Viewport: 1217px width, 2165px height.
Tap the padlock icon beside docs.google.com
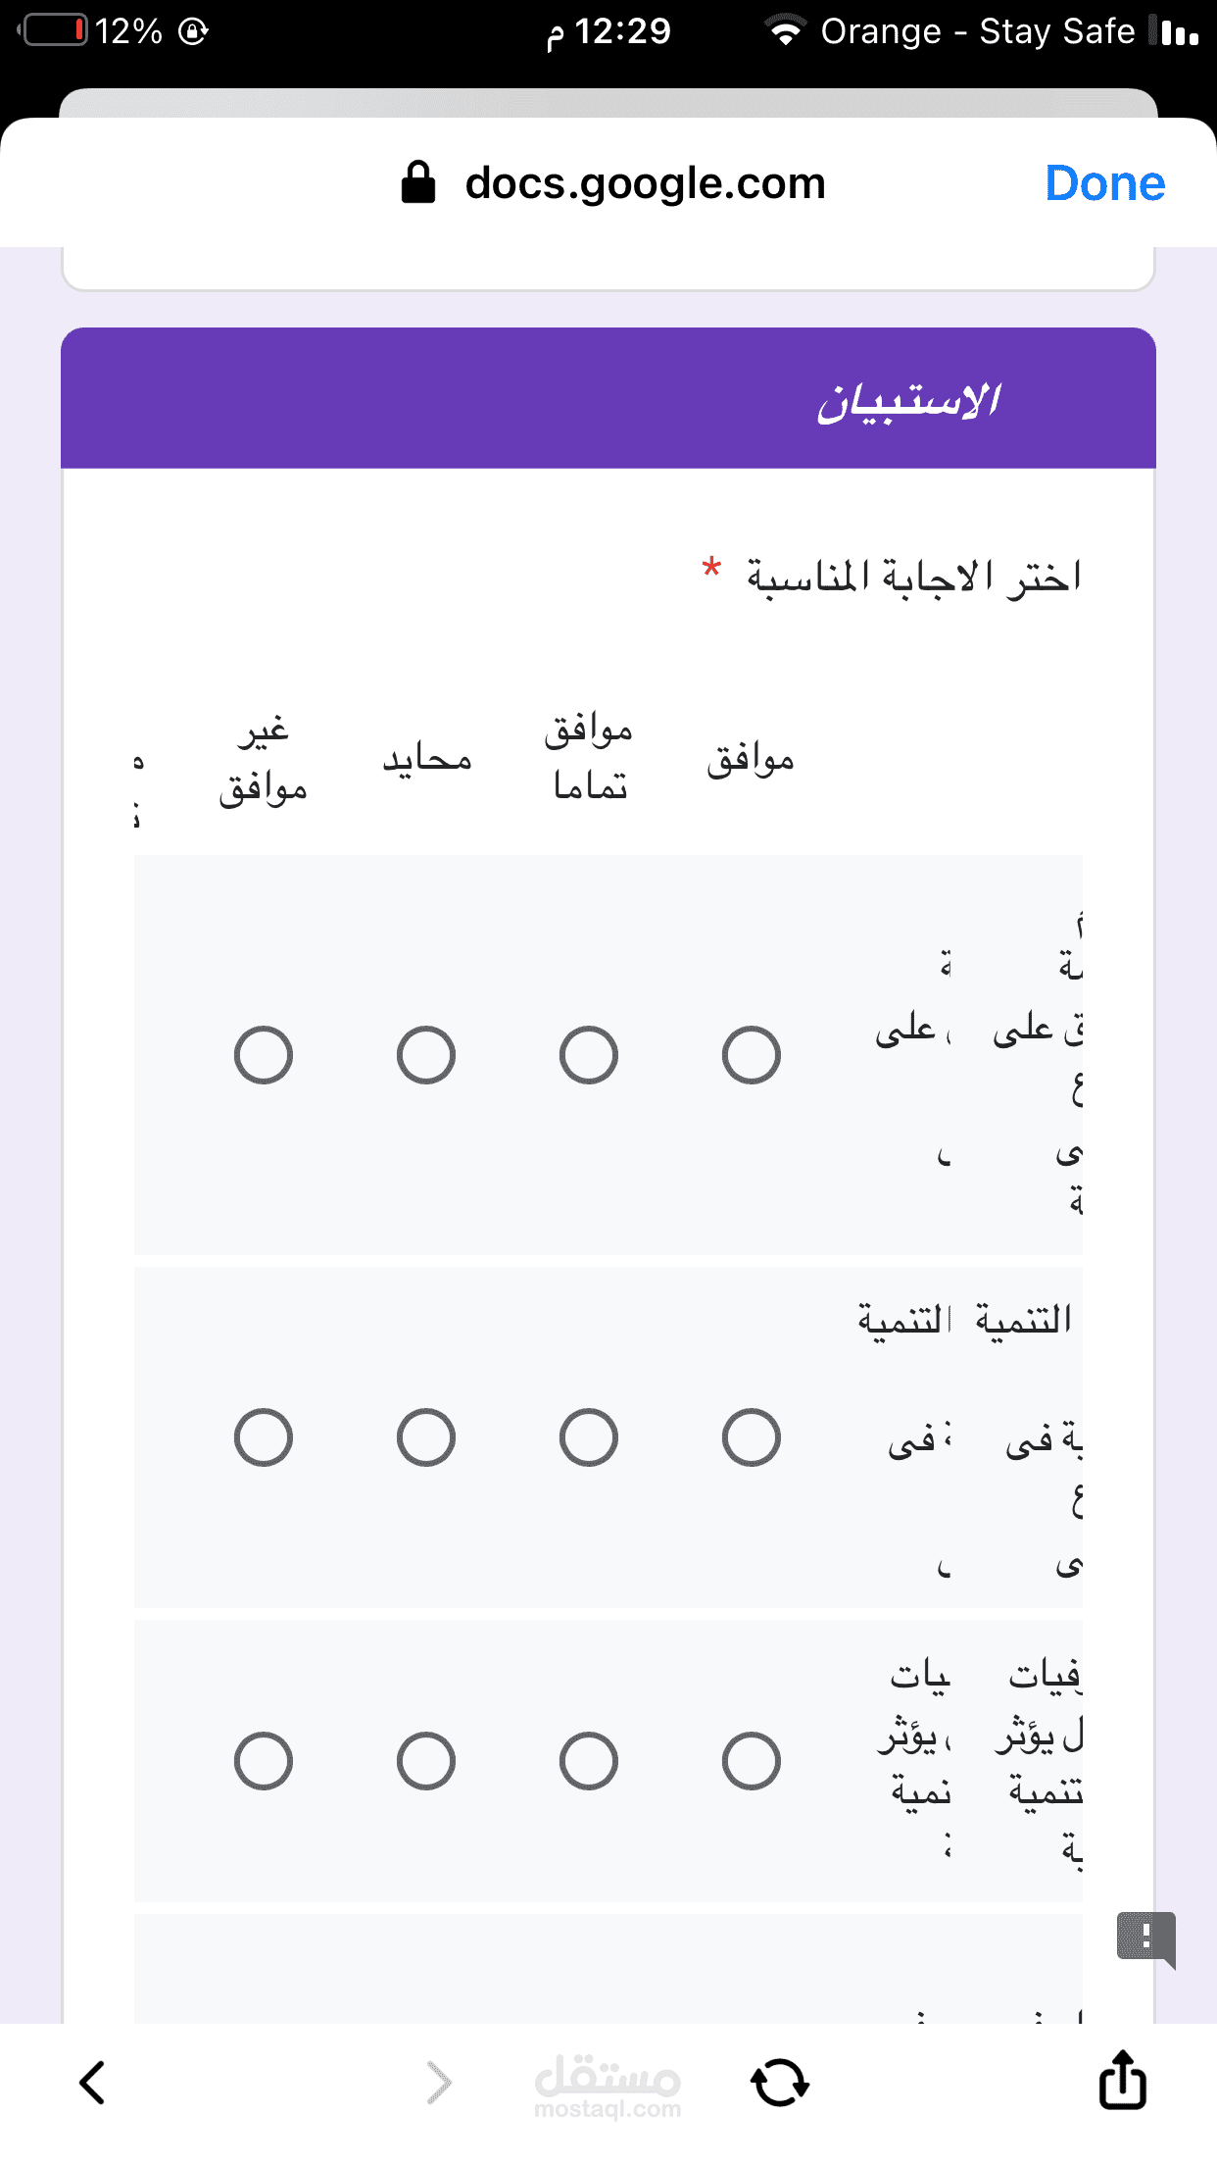(x=418, y=183)
